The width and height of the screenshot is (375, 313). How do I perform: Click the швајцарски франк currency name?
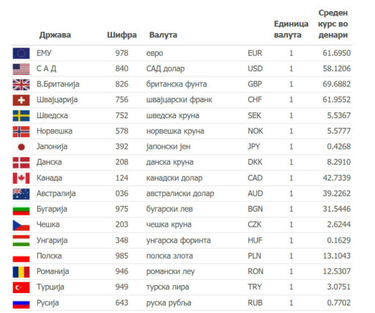(179, 100)
